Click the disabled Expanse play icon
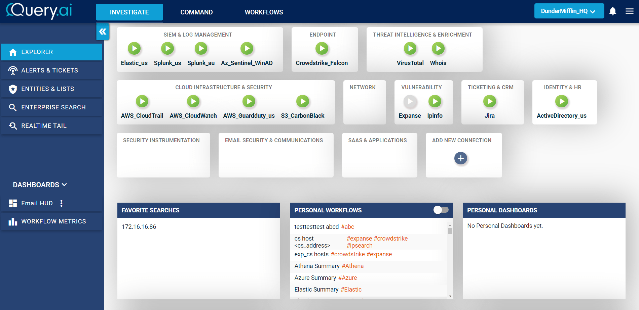The height and width of the screenshot is (310, 639). pyautogui.click(x=410, y=101)
